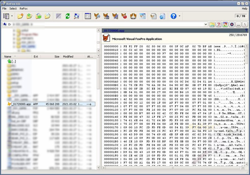
Task: Click the ellipsis browse button
Action: coord(238,24)
